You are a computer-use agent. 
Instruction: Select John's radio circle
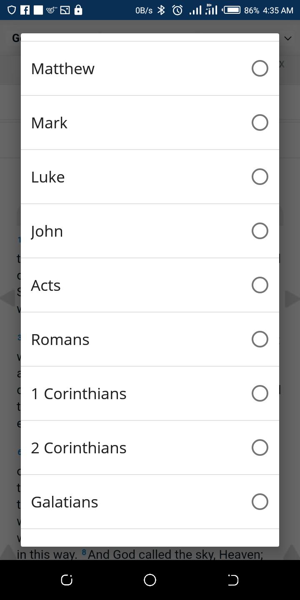click(x=260, y=231)
